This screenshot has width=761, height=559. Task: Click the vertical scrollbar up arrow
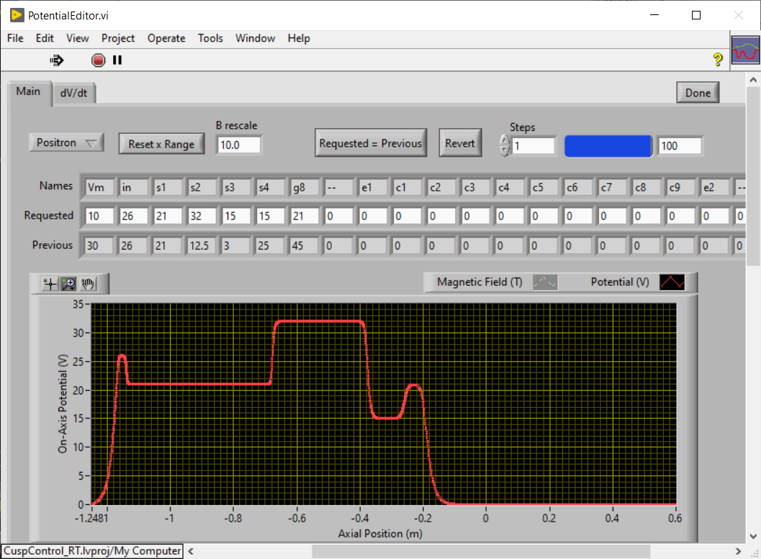point(753,80)
